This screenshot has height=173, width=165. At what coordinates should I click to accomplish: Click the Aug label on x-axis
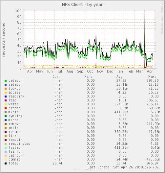coord(70,72)
